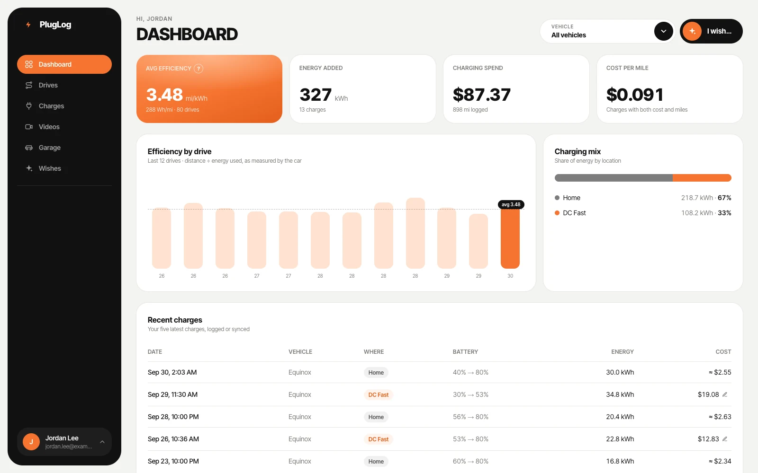The width and height of the screenshot is (758, 473).
Task: Click the Home tag on Sep 28 row
Action: click(x=376, y=417)
